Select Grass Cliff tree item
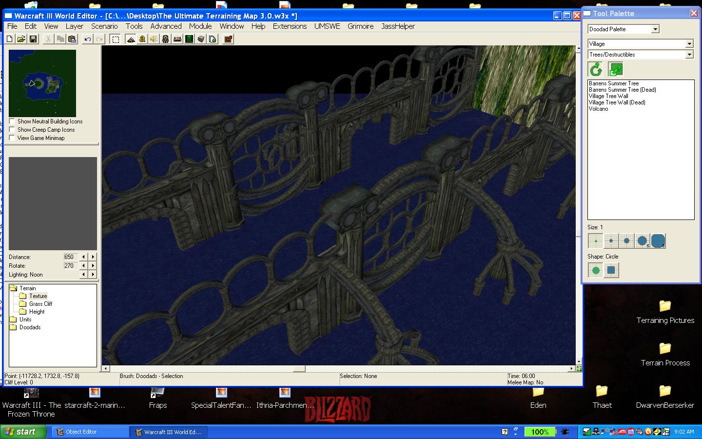 tap(40, 304)
